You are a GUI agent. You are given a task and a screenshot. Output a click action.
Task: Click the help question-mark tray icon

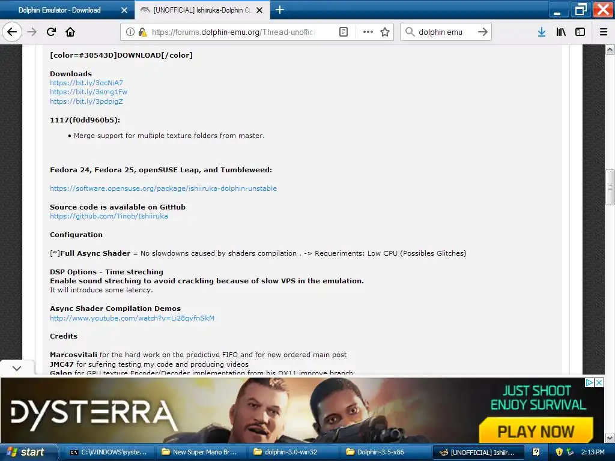point(536,452)
